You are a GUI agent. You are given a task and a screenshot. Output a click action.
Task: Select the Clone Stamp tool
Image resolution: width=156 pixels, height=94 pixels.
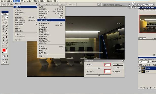pyautogui.click(x=3, y=29)
